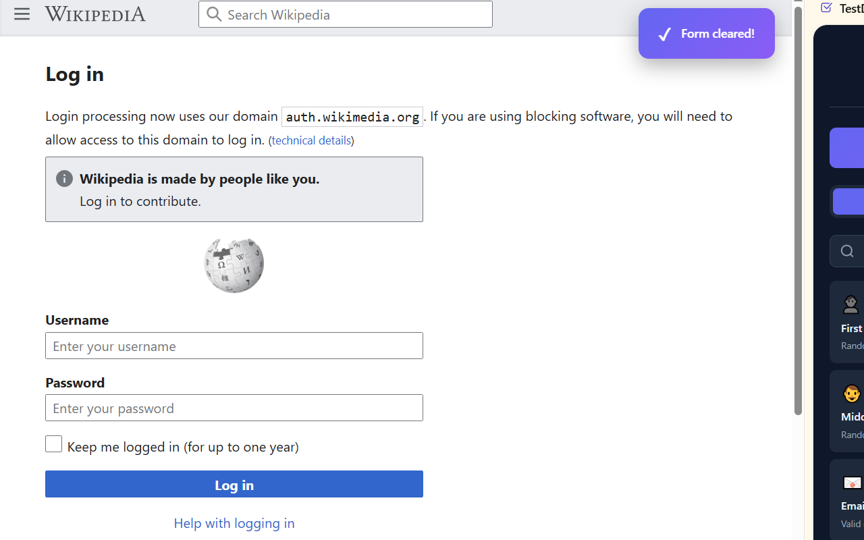
Task: Click the TestD tab checkmark icon
Action: click(826, 7)
